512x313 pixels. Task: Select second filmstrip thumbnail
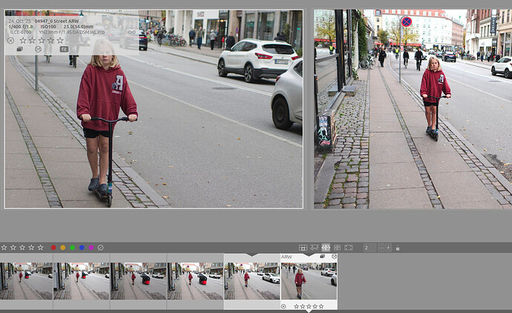[x=82, y=281]
